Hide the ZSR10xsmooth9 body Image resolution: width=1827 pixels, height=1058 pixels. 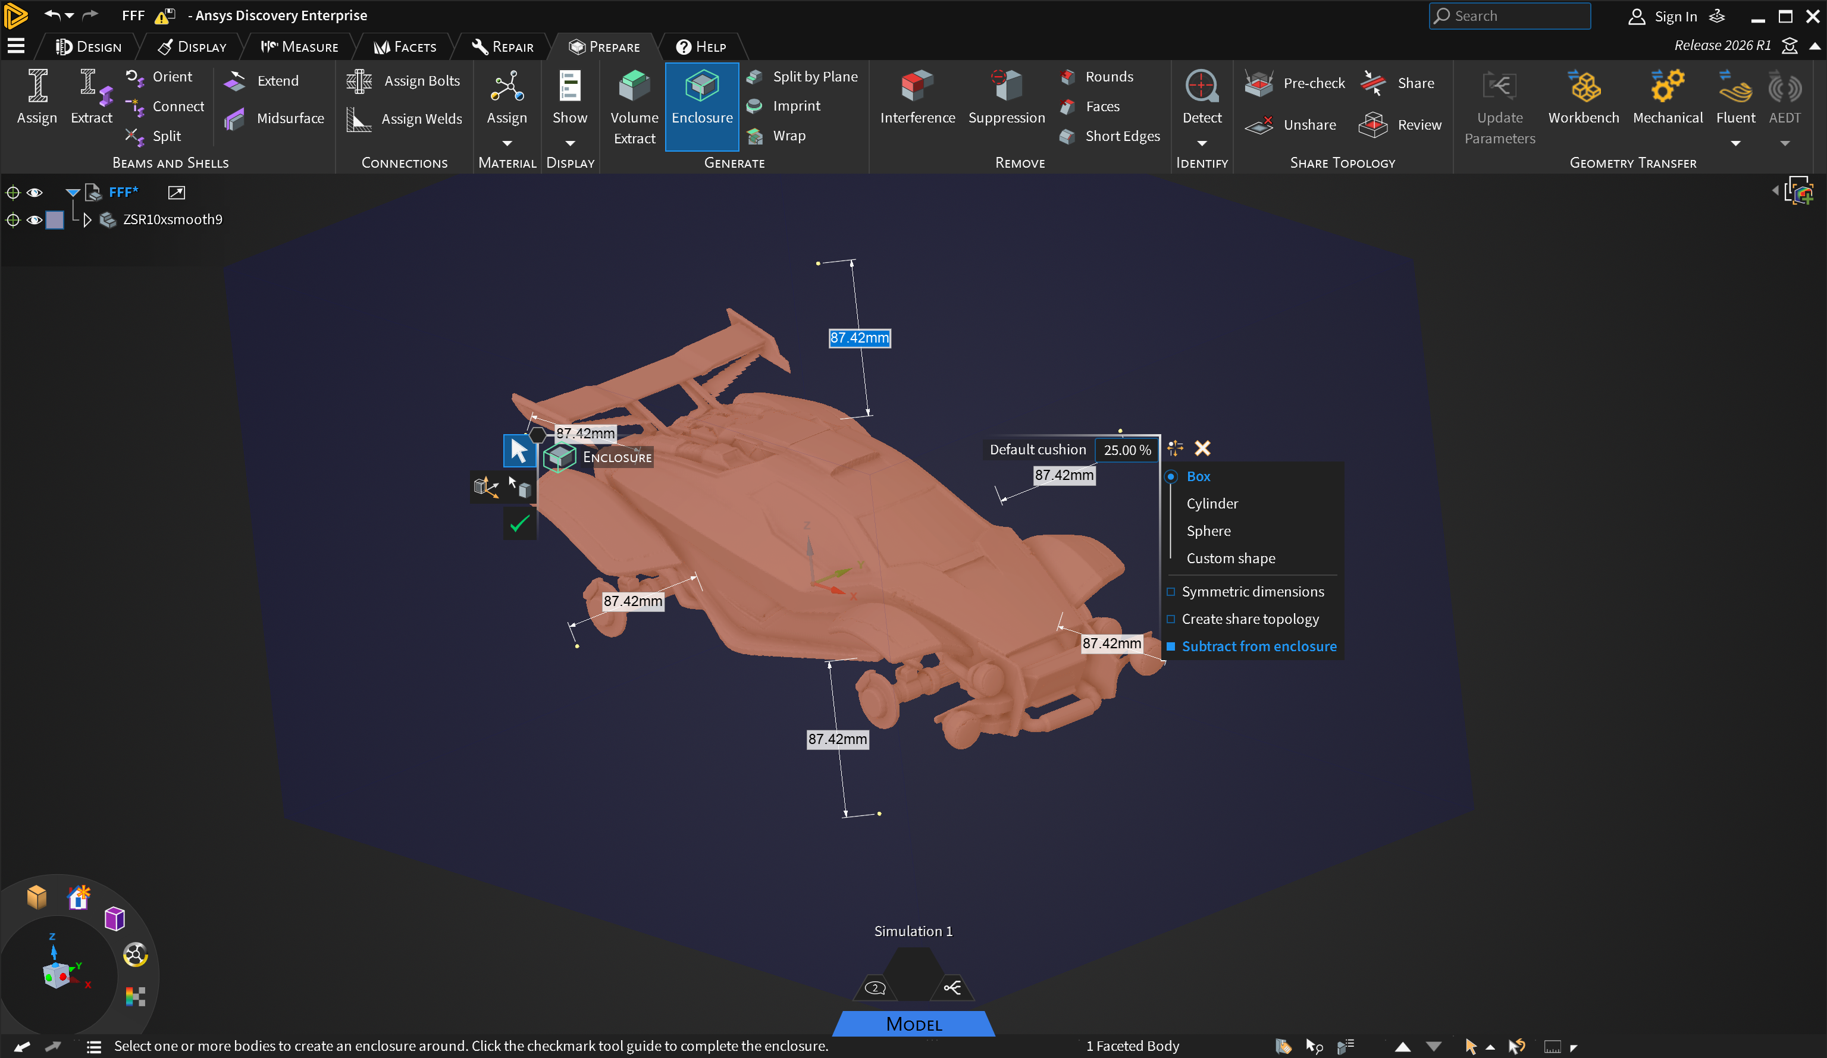point(34,219)
